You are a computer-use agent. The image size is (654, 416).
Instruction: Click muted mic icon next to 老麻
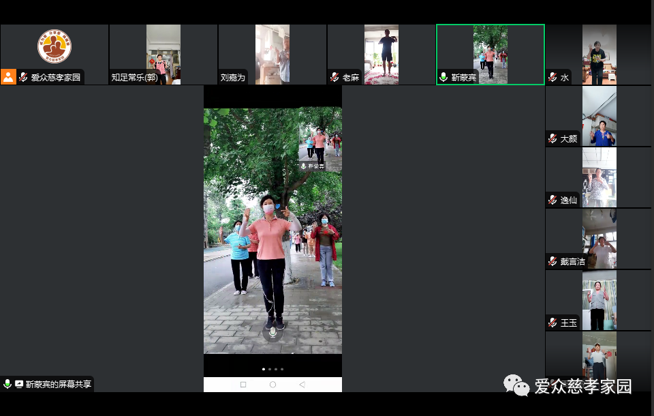coord(334,77)
